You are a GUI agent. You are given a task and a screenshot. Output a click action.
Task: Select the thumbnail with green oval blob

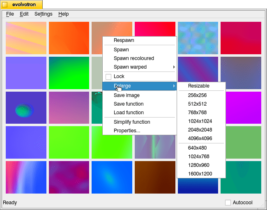tap(26, 108)
